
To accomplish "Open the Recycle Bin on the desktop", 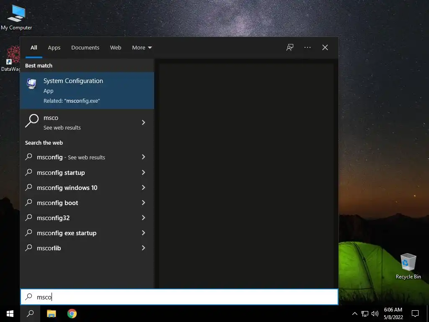I will (x=408, y=266).
